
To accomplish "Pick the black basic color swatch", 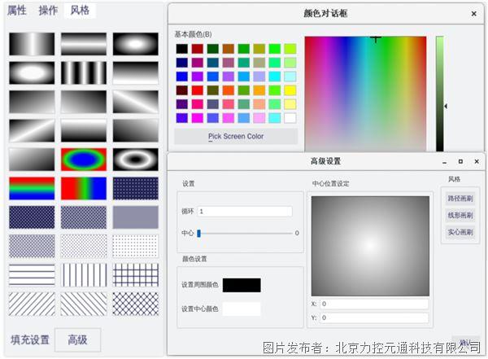I will click(182, 49).
